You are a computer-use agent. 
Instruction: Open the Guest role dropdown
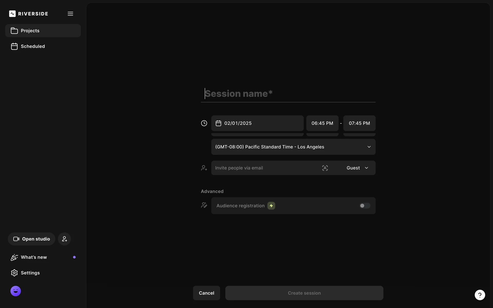(357, 168)
